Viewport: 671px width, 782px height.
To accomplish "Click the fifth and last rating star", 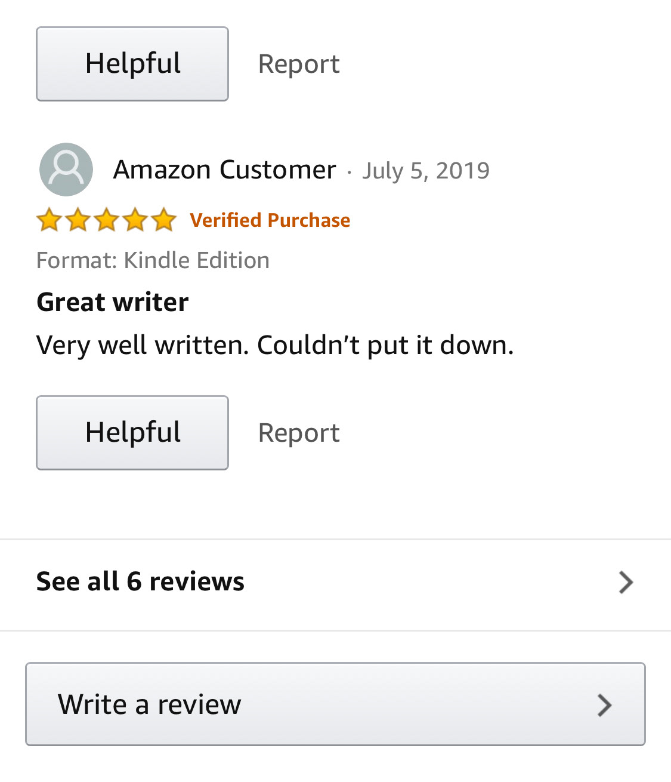I will pyautogui.click(x=163, y=220).
